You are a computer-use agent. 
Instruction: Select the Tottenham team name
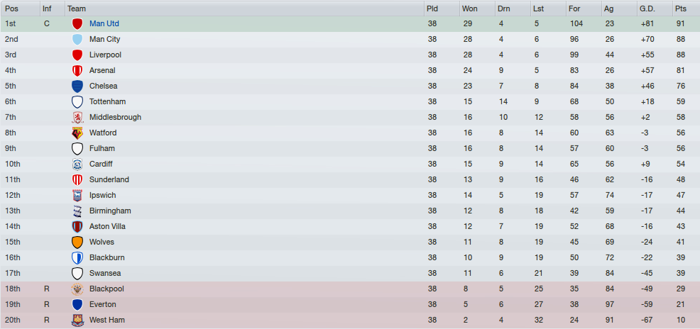(108, 101)
